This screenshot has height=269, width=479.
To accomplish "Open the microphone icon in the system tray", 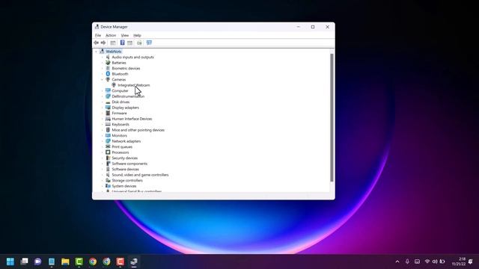I will pyautogui.click(x=407, y=262).
